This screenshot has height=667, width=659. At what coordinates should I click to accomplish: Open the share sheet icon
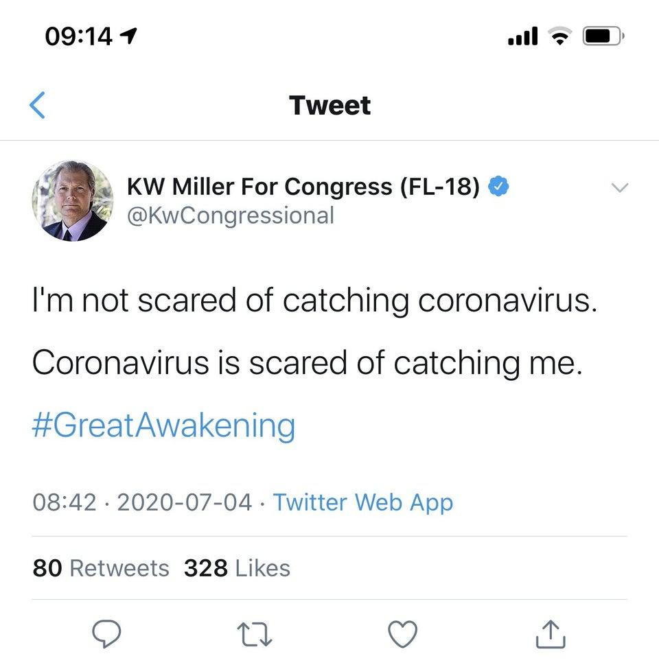549,635
